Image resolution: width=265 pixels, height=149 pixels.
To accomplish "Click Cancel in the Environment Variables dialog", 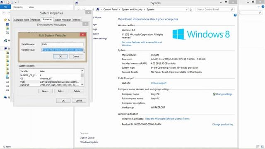I will click(x=79, y=101).
